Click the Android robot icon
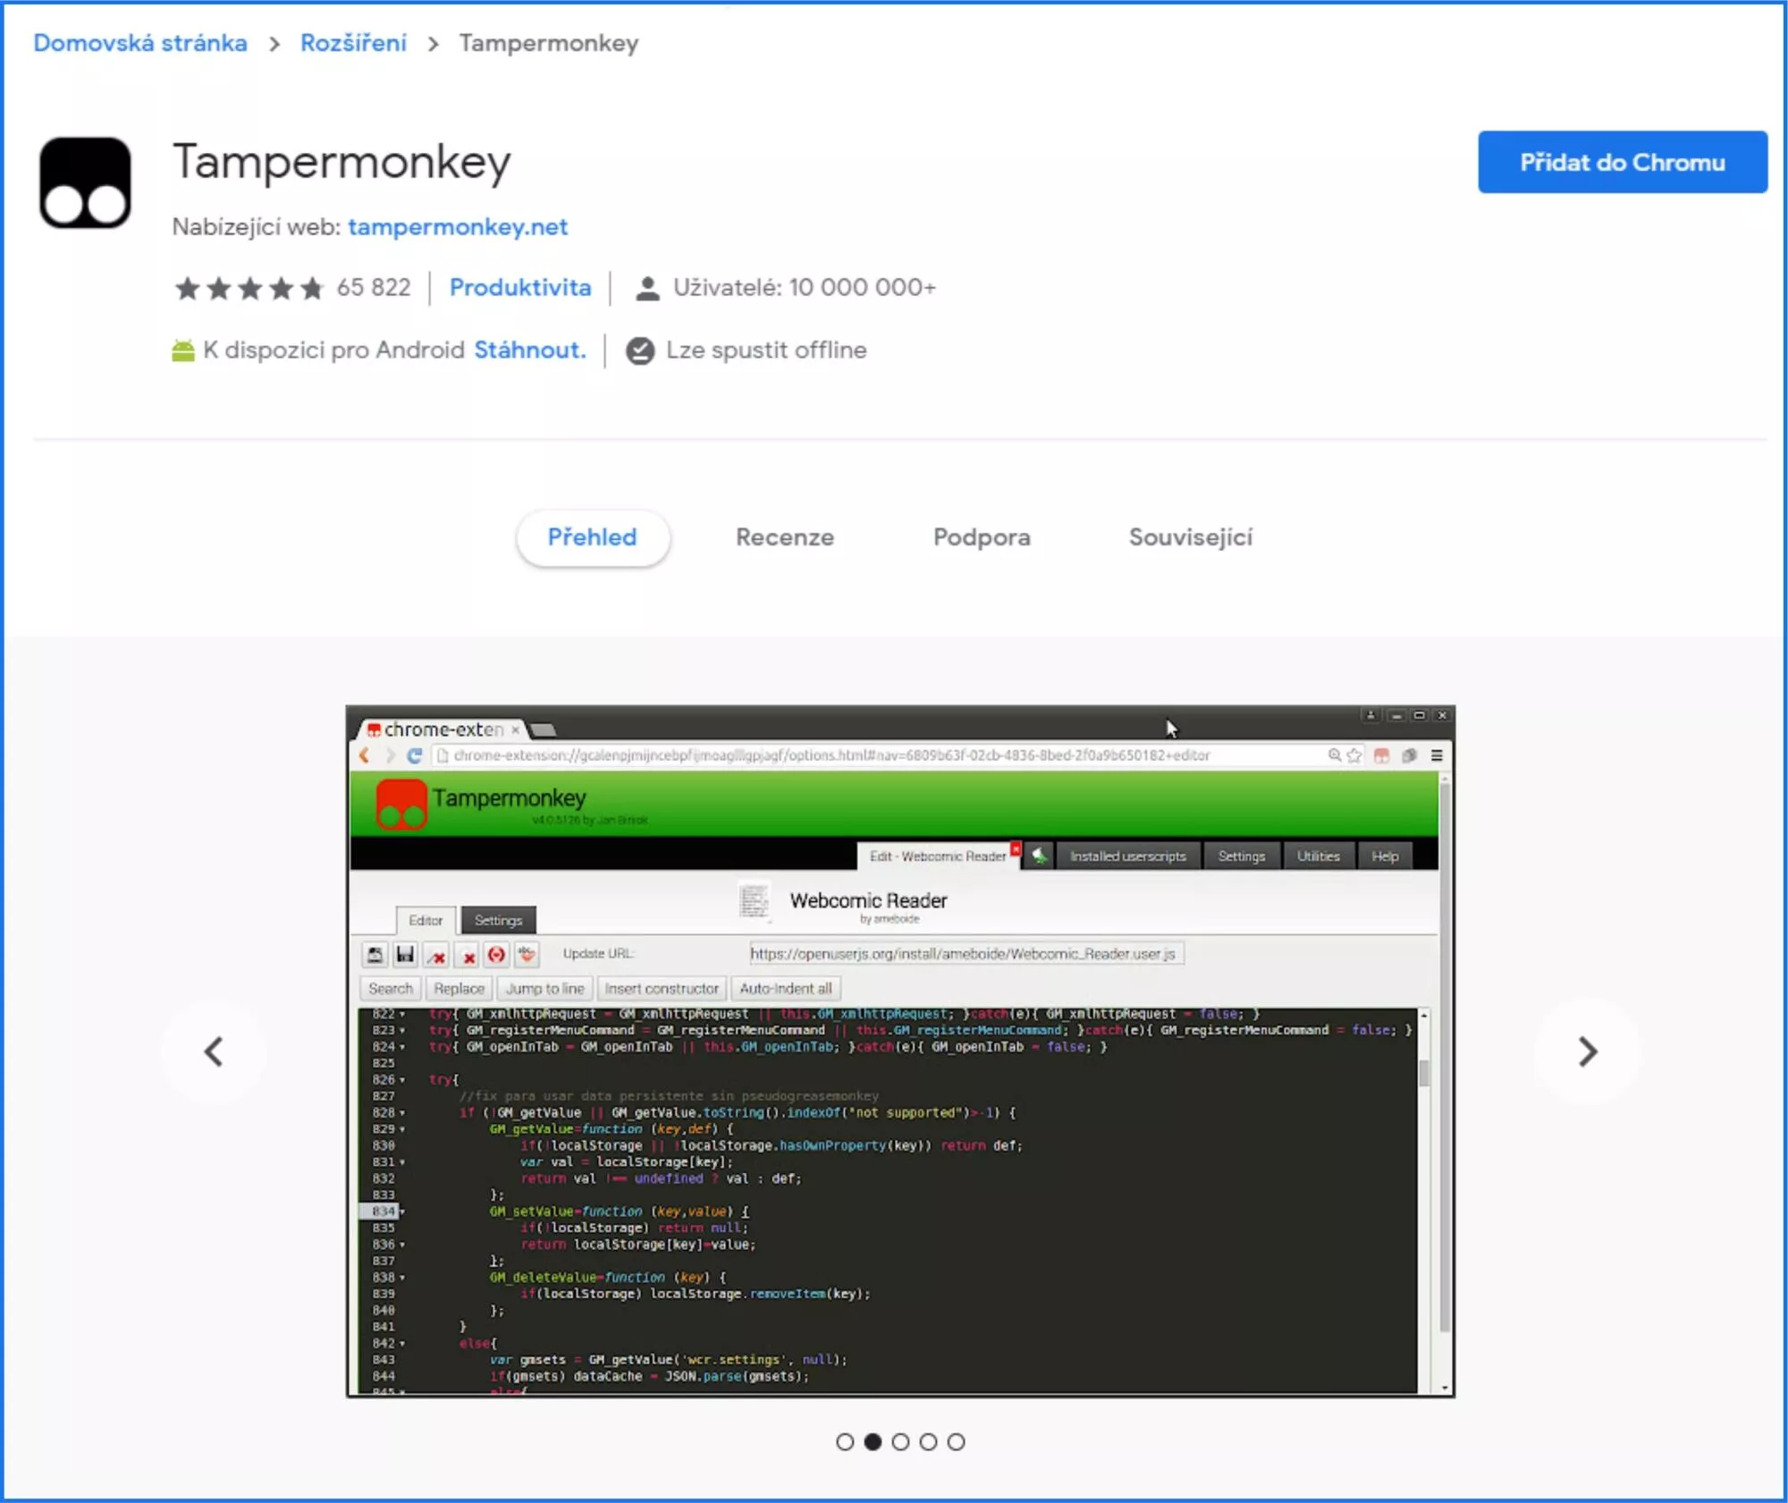Viewport: 1788px width, 1503px height. point(183,350)
